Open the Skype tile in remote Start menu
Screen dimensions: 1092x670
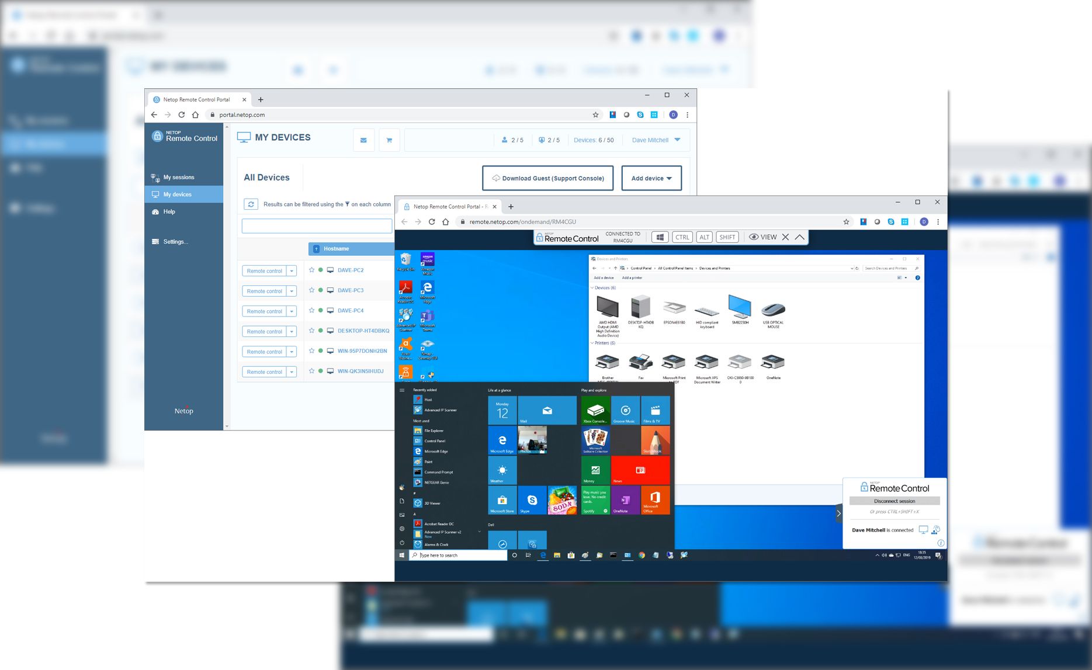coord(532,500)
